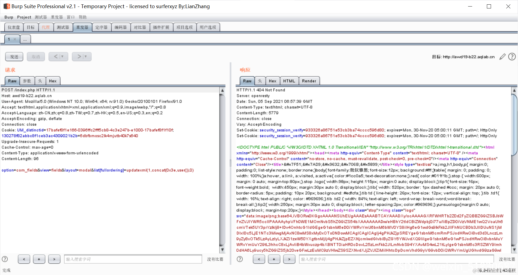The height and width of the screenshot is (275, 518).
Task: Click the pencil icon to edit target
Action: [x=502, y=57]
